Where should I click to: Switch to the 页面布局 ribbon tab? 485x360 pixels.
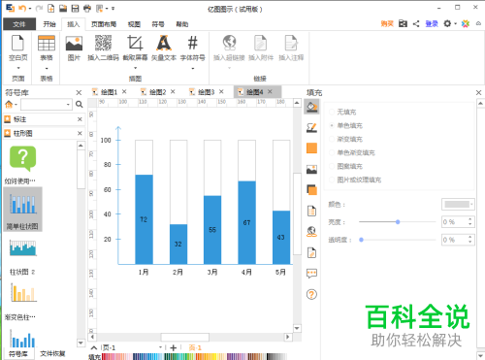pos(104,24)
